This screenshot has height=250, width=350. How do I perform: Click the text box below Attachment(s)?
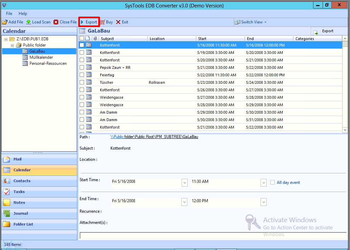click(213, 235)
